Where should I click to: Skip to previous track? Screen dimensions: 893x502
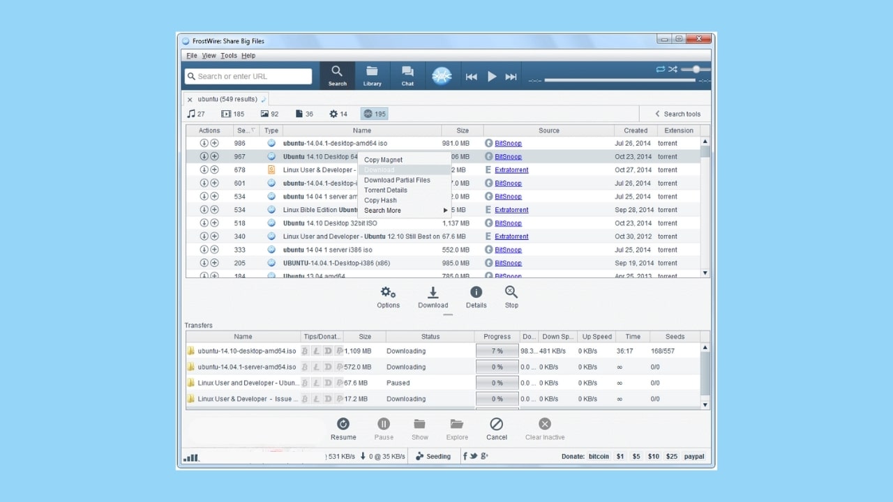pos(472,77)
